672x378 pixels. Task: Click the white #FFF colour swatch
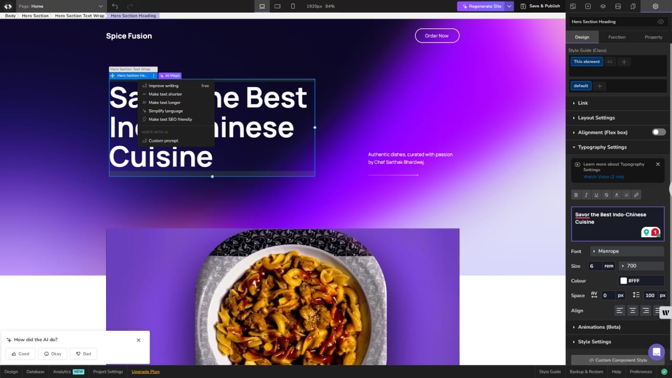tap(624, 281)
